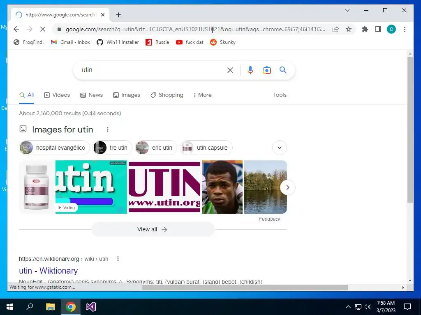Open the volume control speaker icon
The image size is (421, 315).
(x=368, y=307)
